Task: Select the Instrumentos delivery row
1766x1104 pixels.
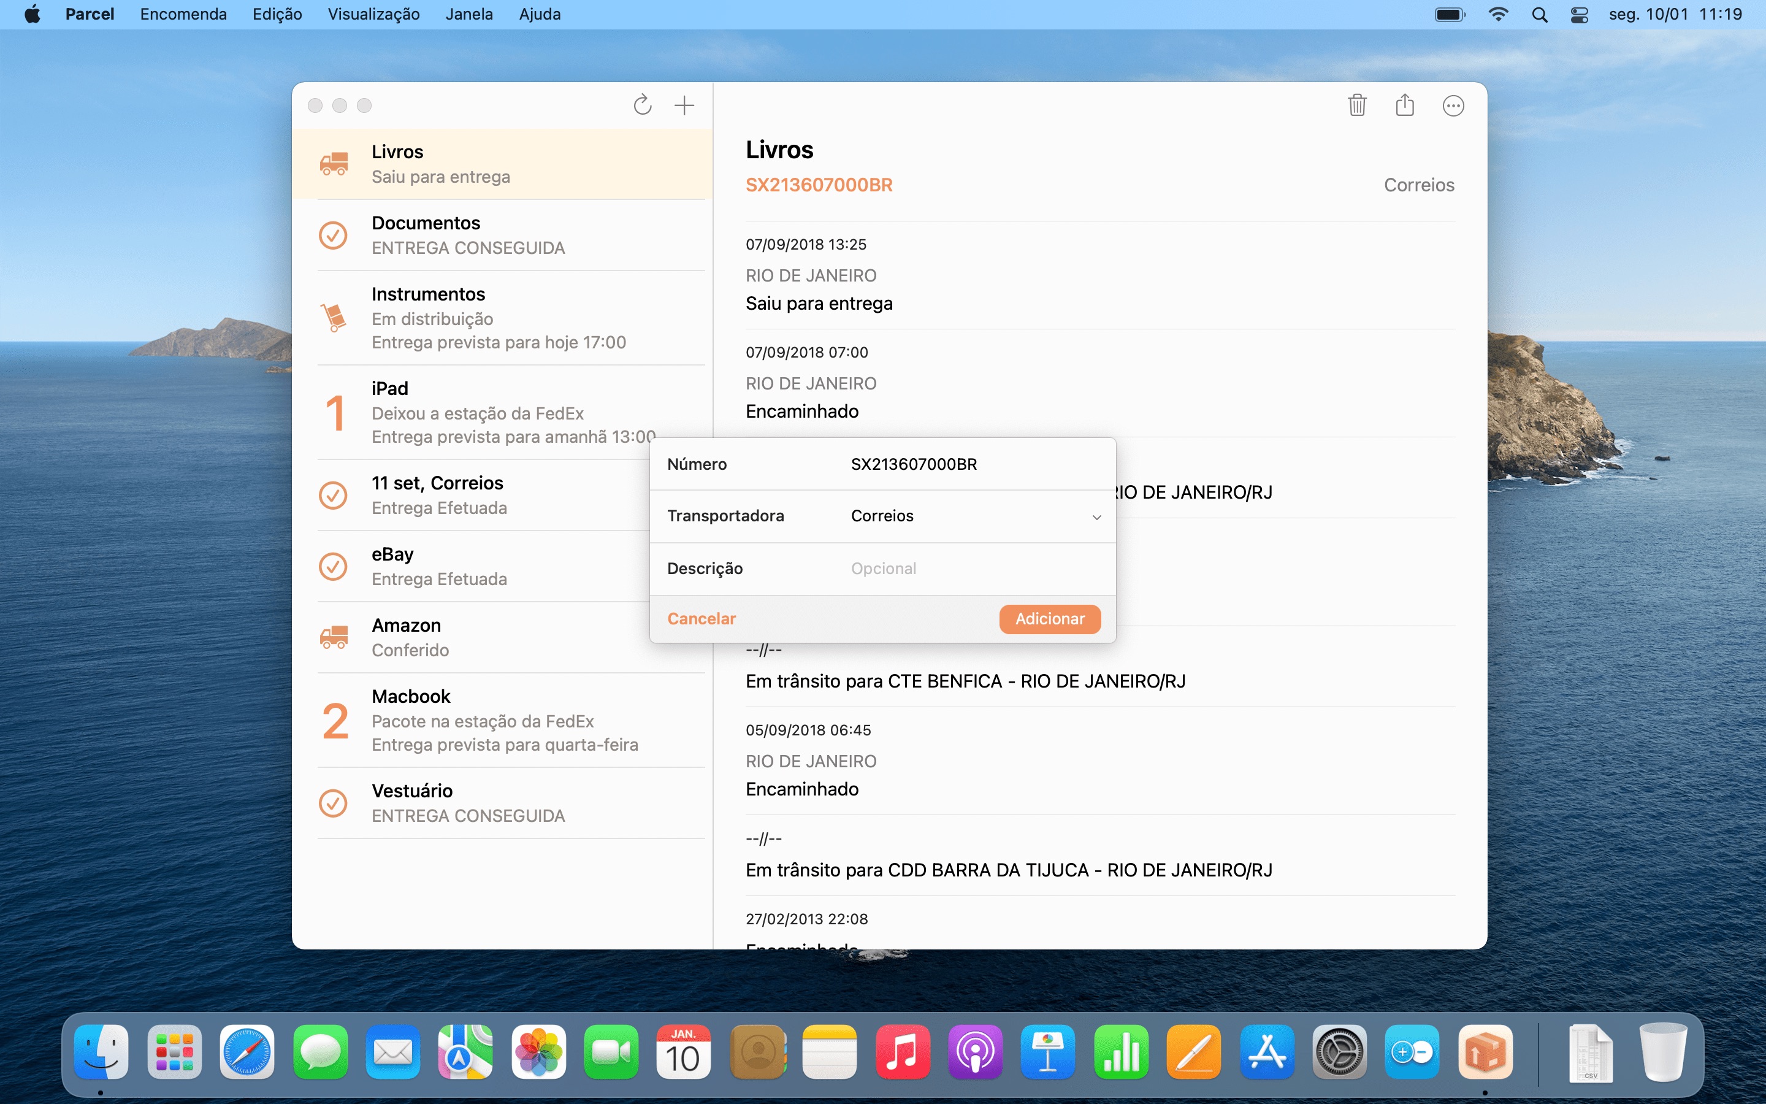Action: pyautogui.click(x=502, y=318)
